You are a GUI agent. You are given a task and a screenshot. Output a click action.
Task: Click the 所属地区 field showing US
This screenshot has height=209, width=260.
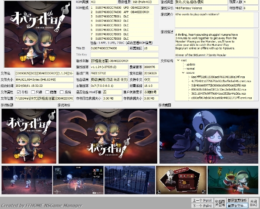151,48
